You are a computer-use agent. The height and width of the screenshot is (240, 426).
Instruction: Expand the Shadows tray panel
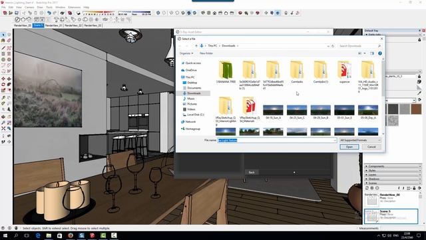(x=392, y=179)
